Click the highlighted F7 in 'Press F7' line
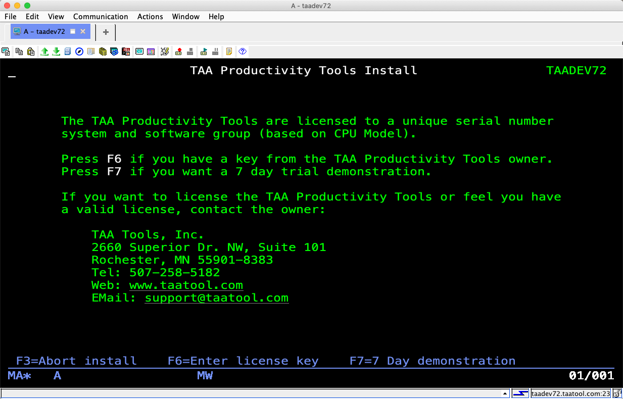The height and width of the screenshot is (399, 623). click(x=114, y=172)
